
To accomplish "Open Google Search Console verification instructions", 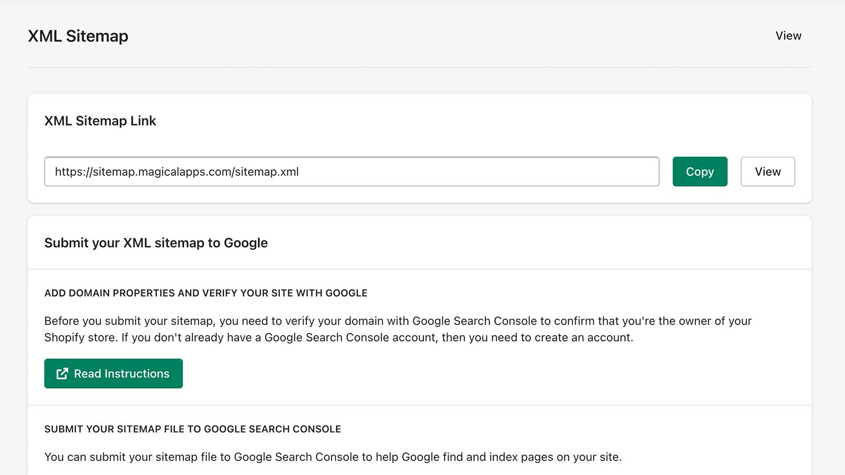I will pyautogui.click(x=113, y=373).
